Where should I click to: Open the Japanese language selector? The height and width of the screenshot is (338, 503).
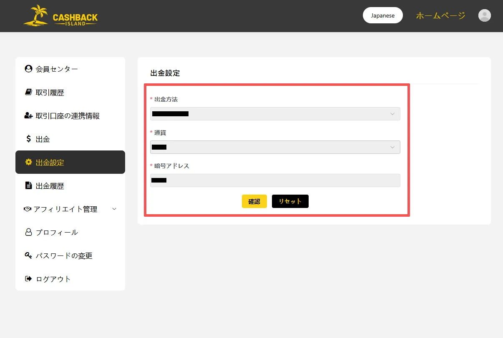click(382, 15)
